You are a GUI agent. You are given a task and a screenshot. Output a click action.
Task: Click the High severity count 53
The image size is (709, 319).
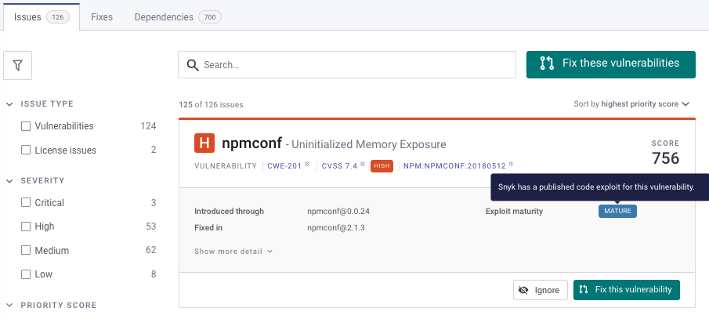[x=151, y=227]
